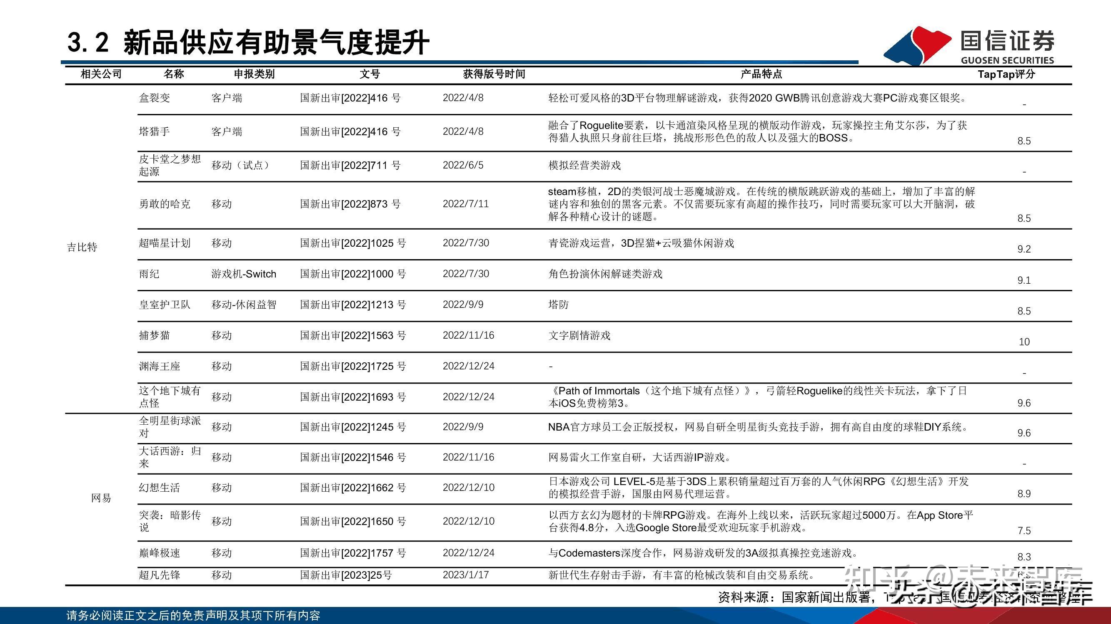
Task: Click TapTap score 7.5 for 突袭：暗影传说
Action: pyautogui.click(x=1024, y=530)
